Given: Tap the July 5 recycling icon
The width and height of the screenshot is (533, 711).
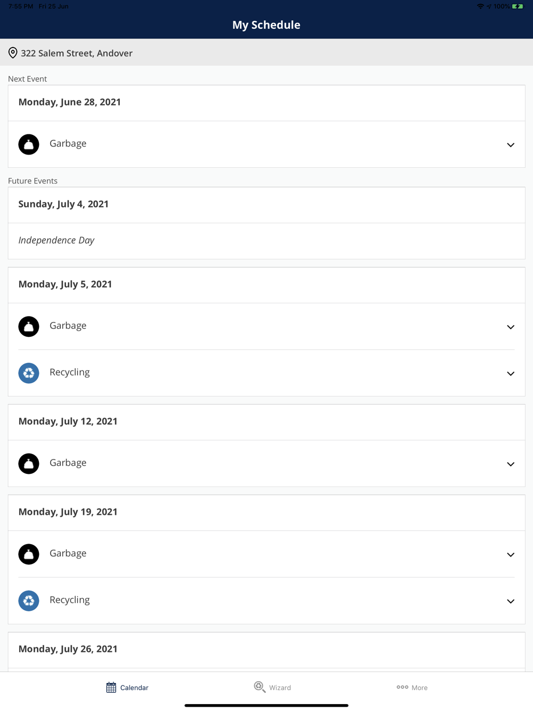Looking at the screenshot, I should (29, 373).
